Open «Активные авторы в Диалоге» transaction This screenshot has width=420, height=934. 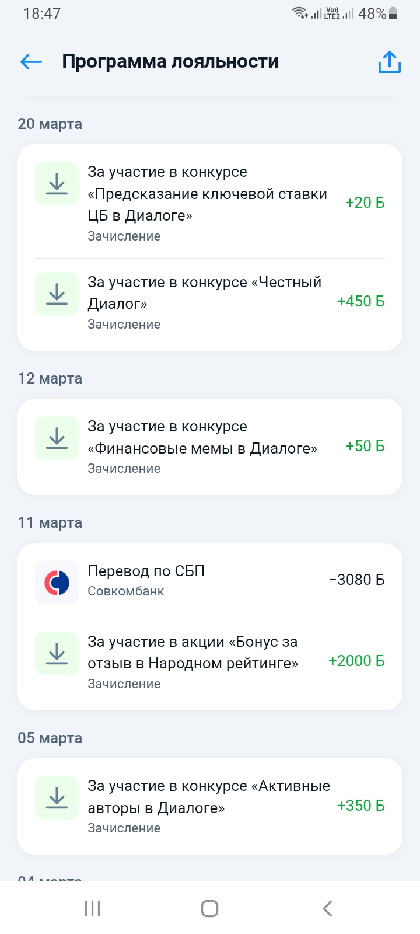(208, 797)
